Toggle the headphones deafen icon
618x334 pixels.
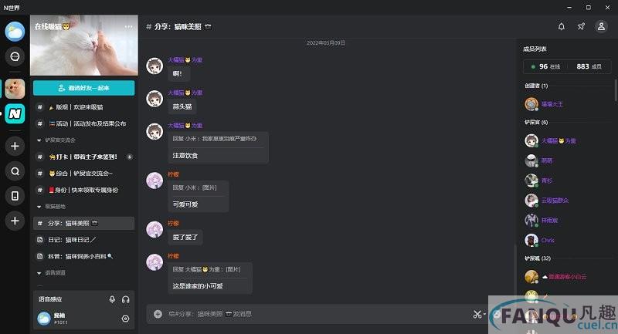[x=126, y=299]
